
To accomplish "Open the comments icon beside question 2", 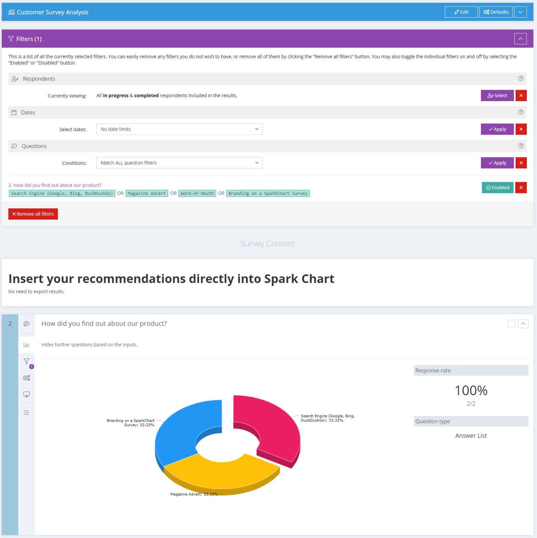I will [26, 323].
